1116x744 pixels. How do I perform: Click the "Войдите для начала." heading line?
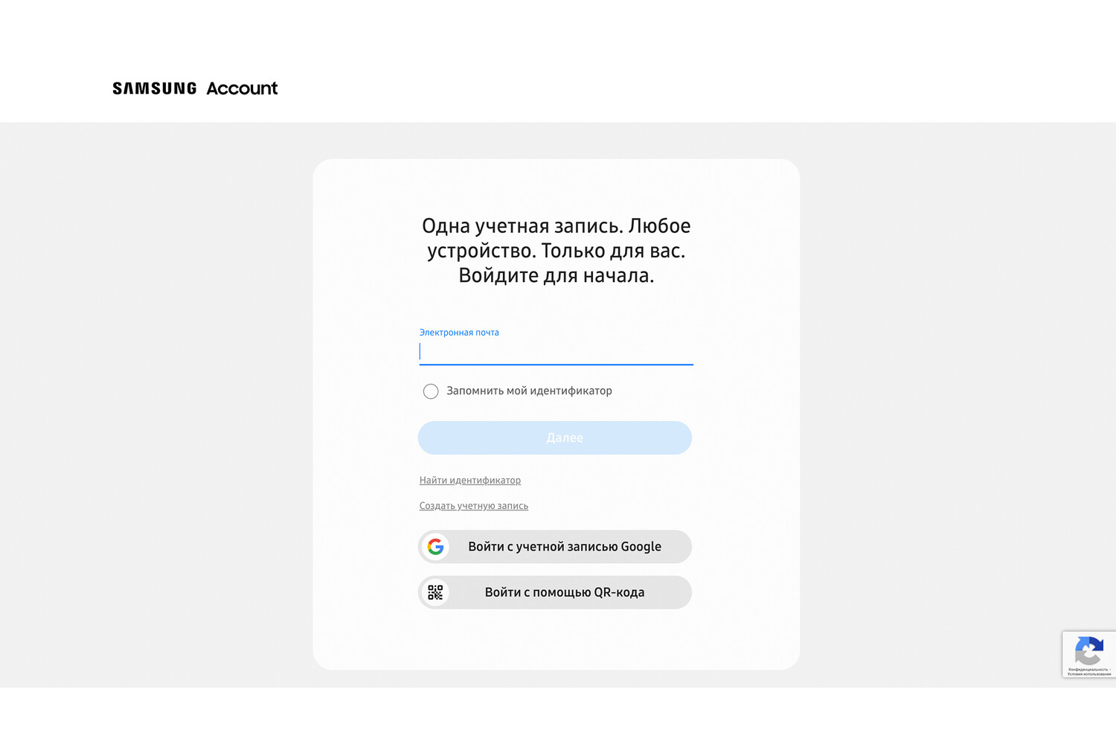pos(557,275)
